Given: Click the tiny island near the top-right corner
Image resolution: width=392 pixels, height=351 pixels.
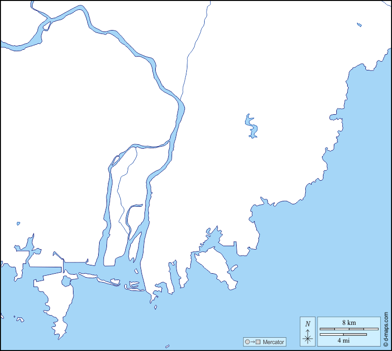Looking at the screenshot, I should click(359, 25).
